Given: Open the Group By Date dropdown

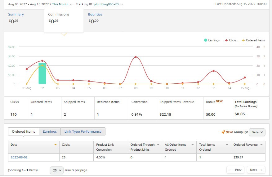Looking at the screenshot, I should (x=257, y=132).
